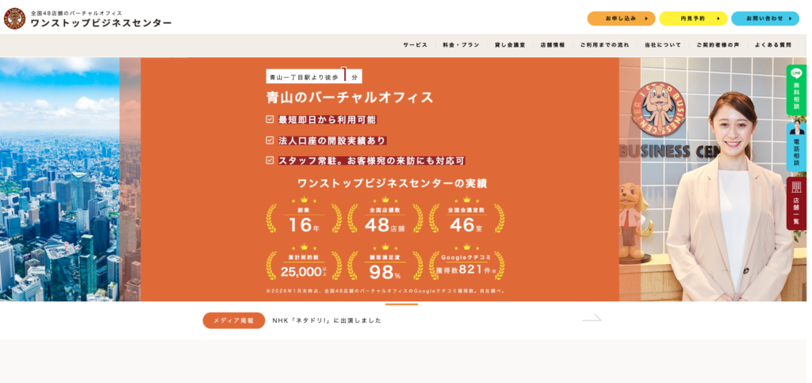The height and width of the screenshot is (383, 812).
Task: Open the 電話相談 side button
Action: (796, 145)
